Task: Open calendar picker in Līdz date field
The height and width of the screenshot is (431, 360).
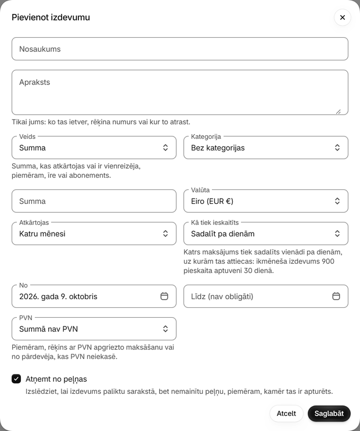Action: coord(336,296)
